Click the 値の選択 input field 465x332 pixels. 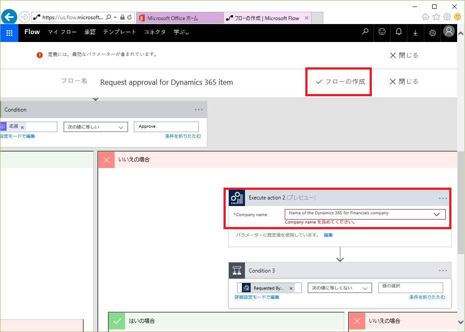pyautogui.click(x=411, y=287)
